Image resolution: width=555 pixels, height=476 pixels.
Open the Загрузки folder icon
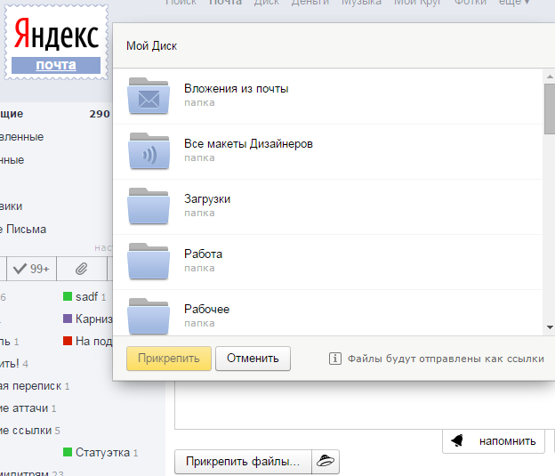tap(149, 206)
